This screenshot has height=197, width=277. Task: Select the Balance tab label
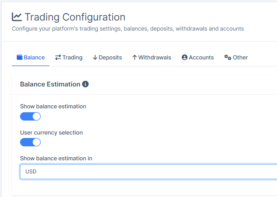34,57
